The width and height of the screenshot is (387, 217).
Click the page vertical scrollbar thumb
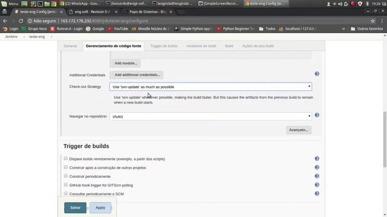click(385, 139)
